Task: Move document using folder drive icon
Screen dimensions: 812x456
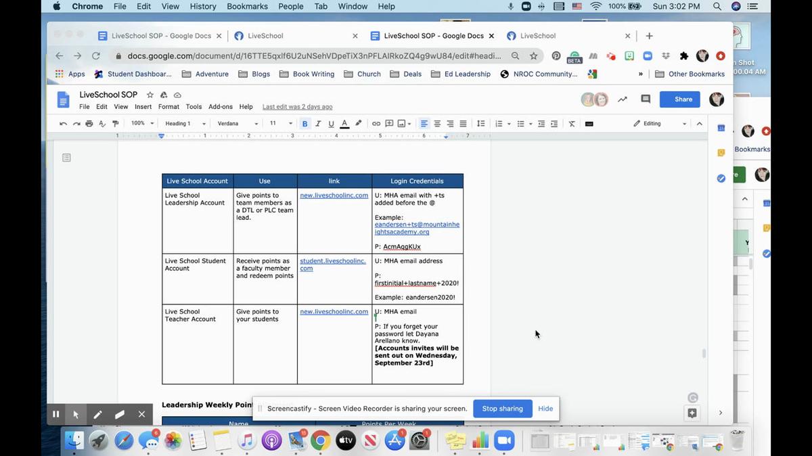Action: pyautogui.click(x=164, y=95)
